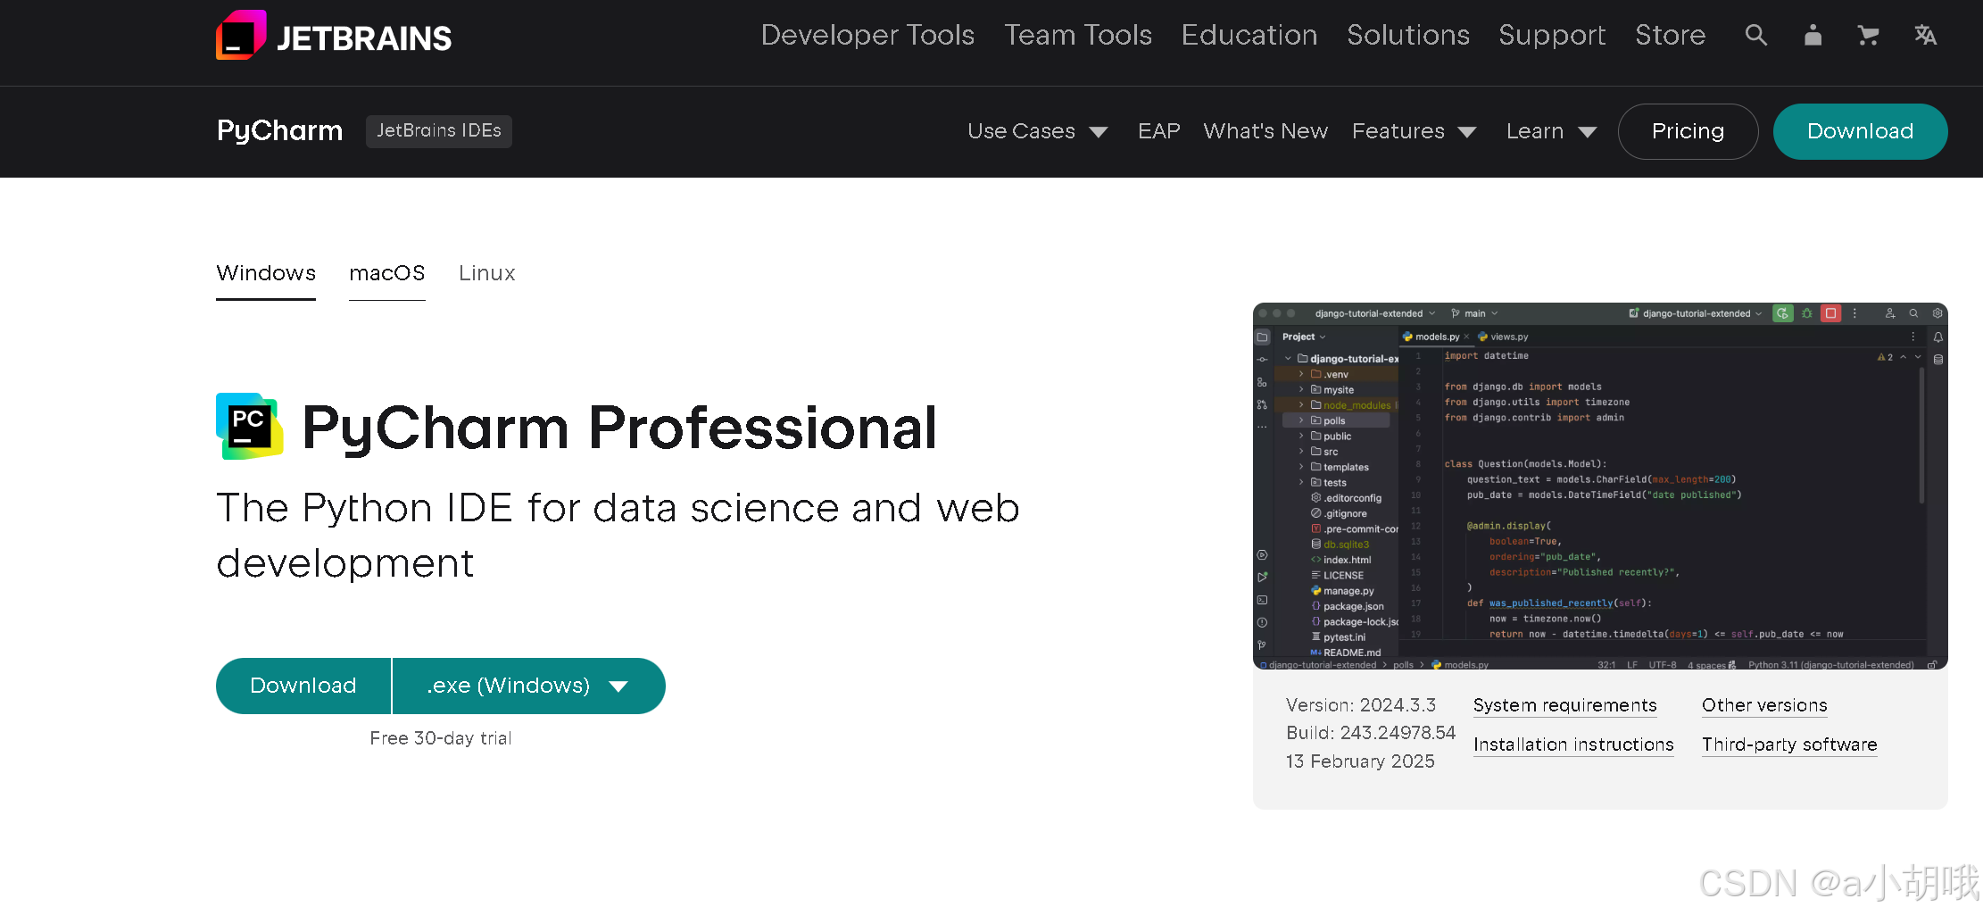Click the Build: 243.24978.54 text
The height and width of the screenshot is (915, 1983).
tap(1371, 733)
